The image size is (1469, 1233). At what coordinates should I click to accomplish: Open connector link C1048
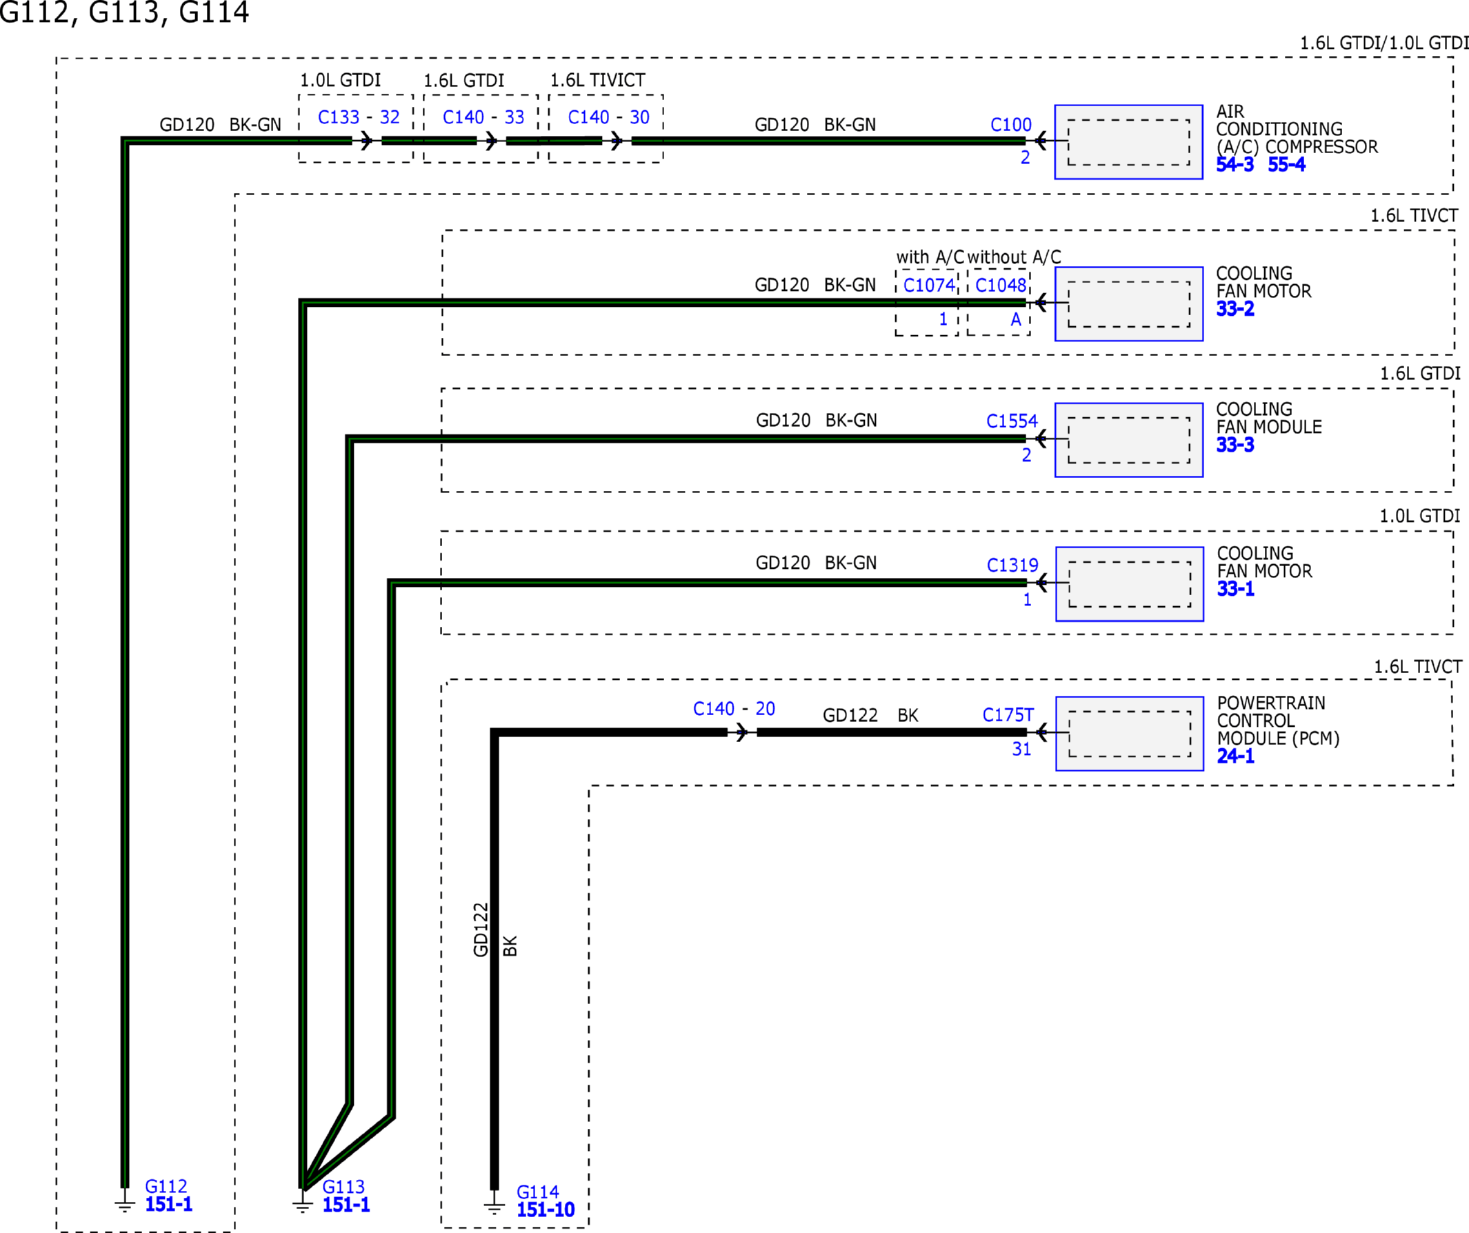coord(1000,285)
